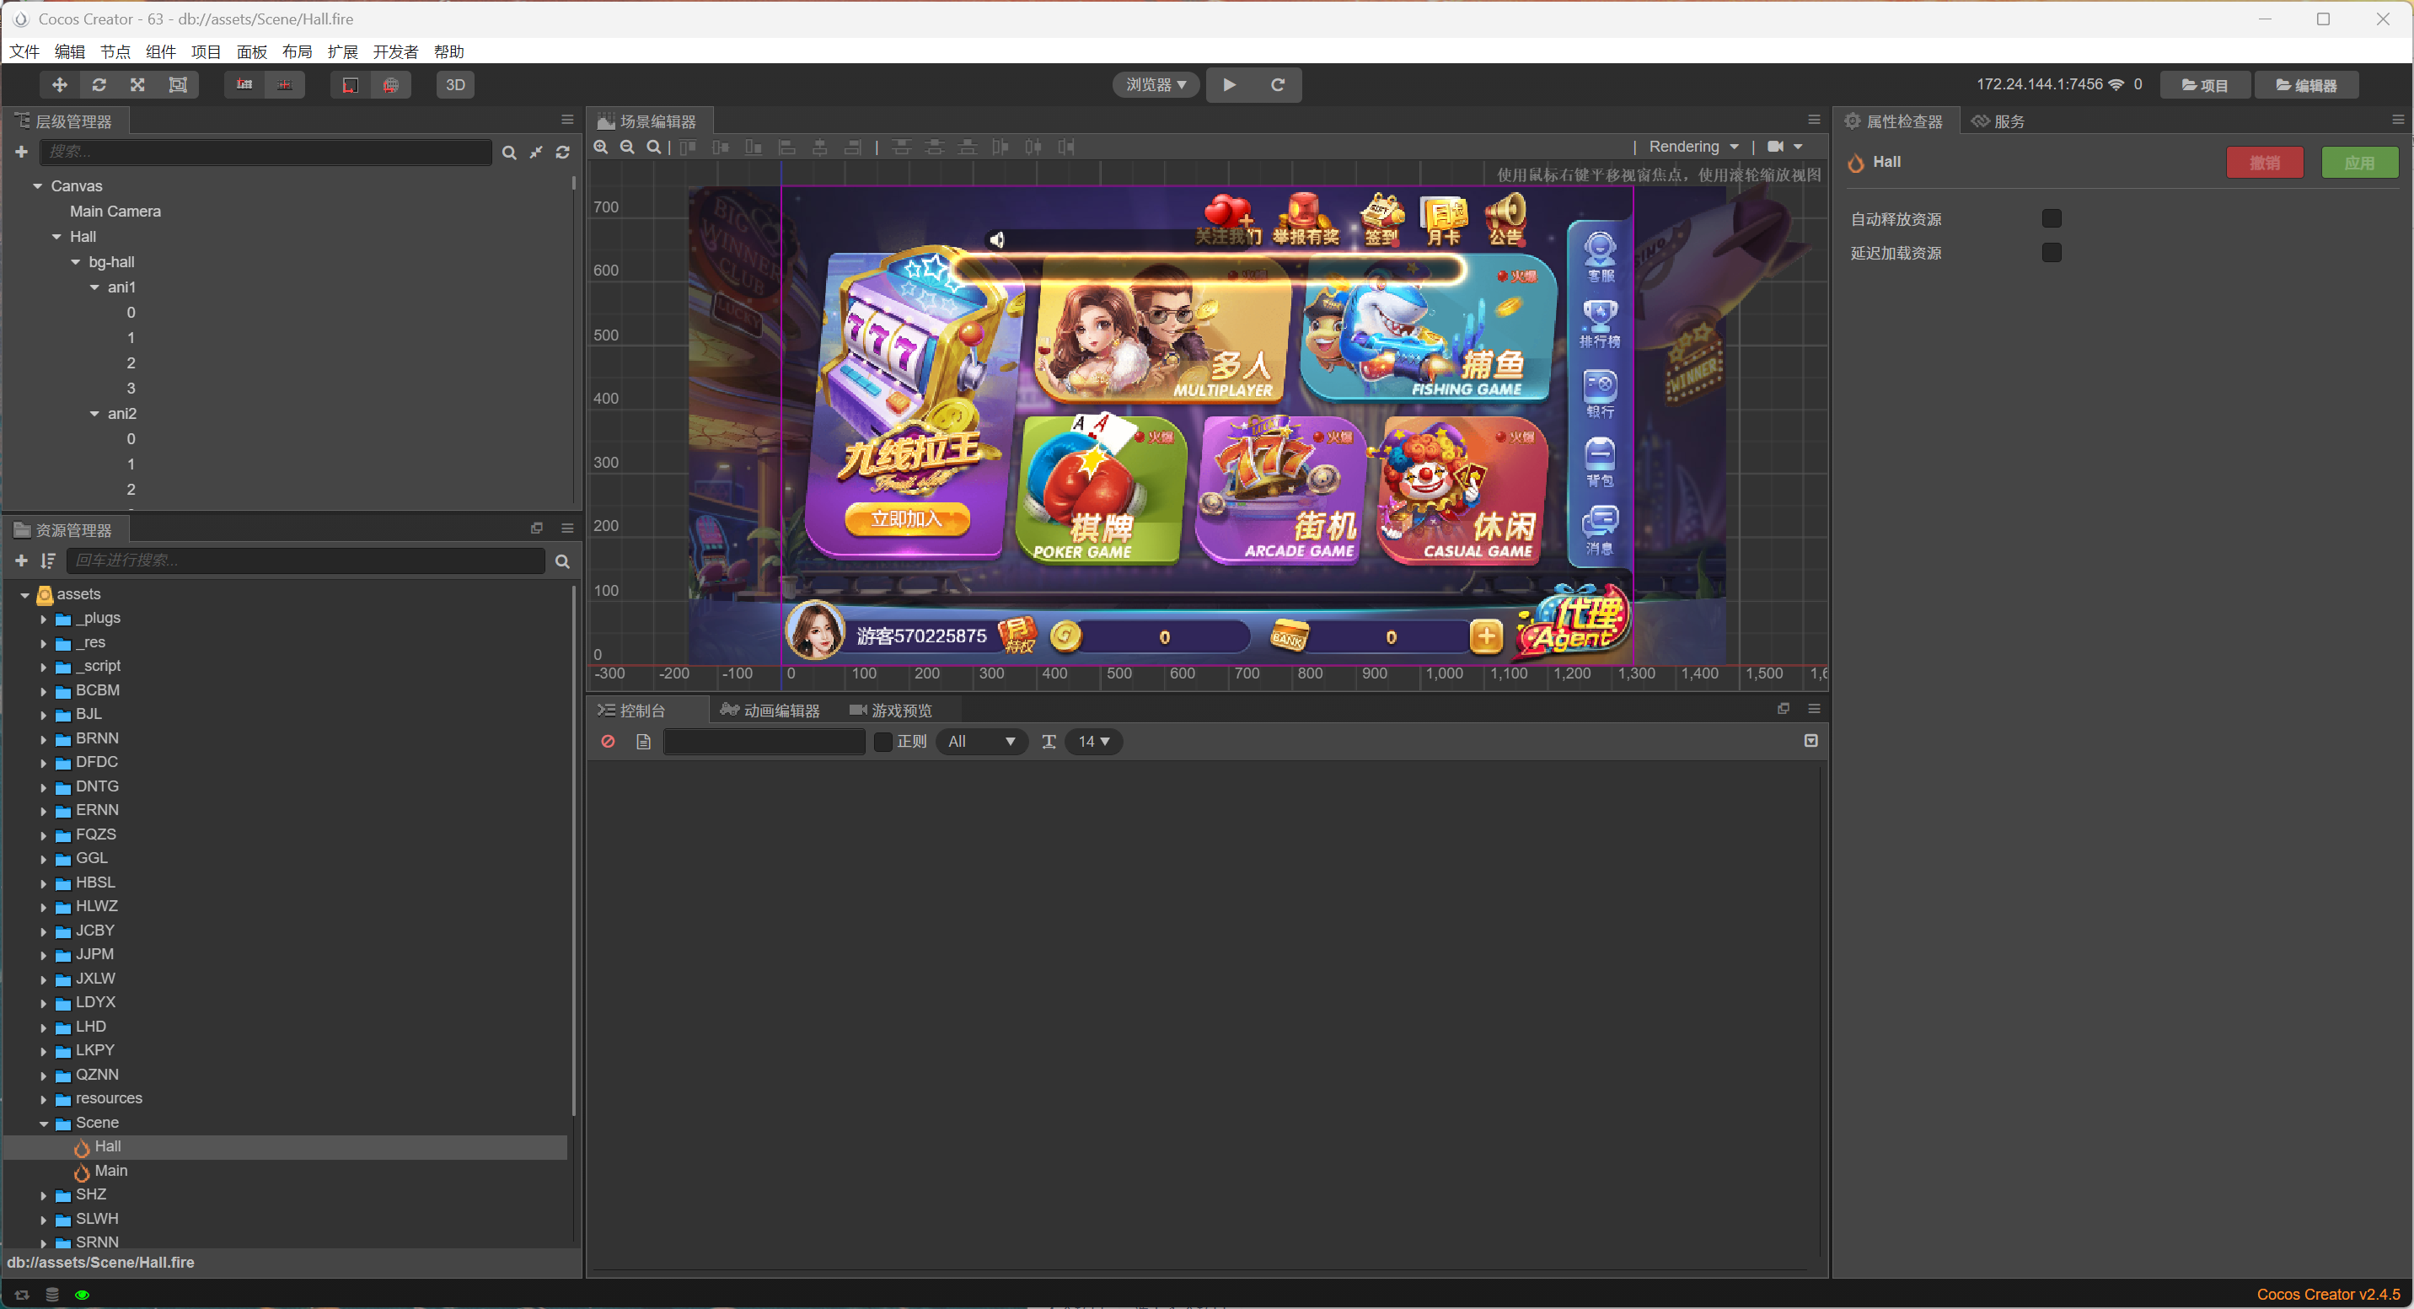Refresh the node hierarchy tree
This screenshot has height=1309, width=2414.
(x=562, y=152)
